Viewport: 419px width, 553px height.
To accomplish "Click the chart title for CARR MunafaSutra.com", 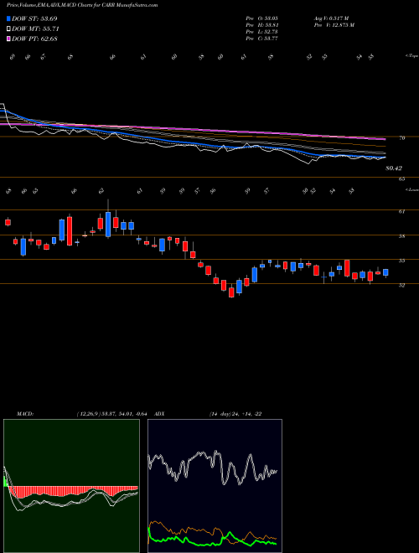I will [82, 5].
